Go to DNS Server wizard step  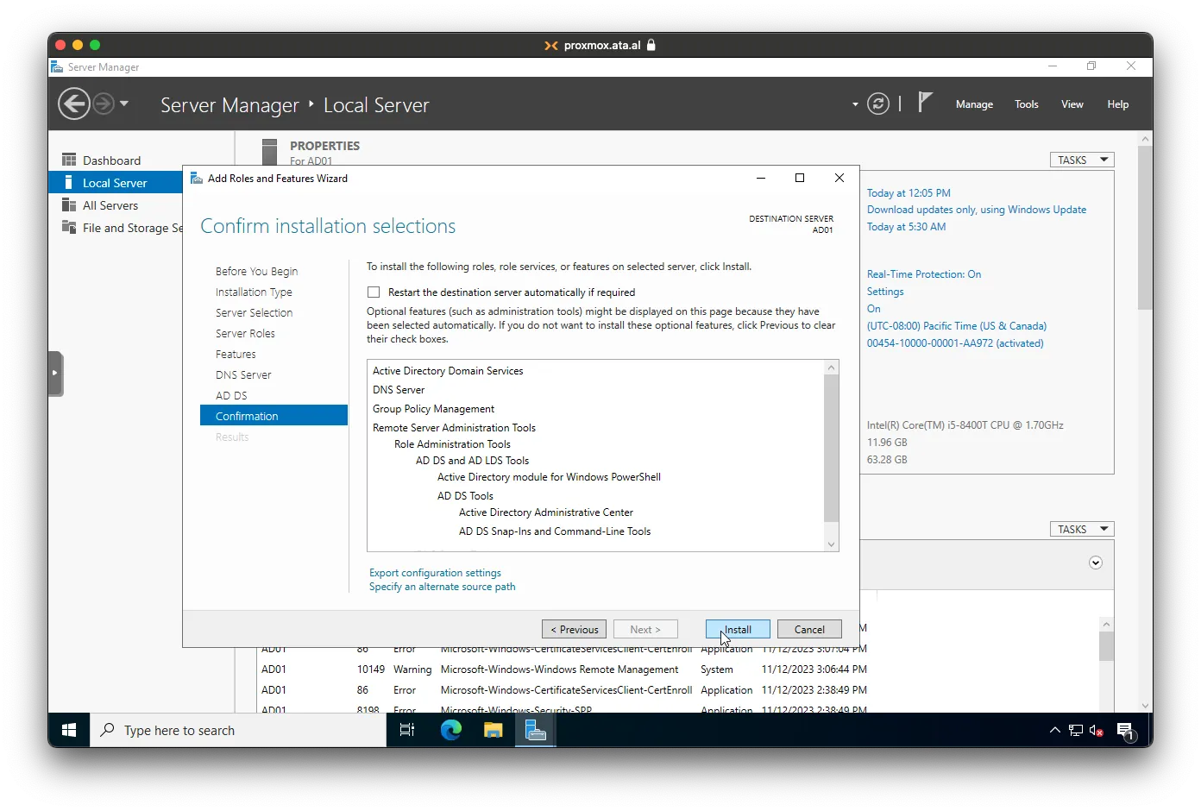point(243,374)
